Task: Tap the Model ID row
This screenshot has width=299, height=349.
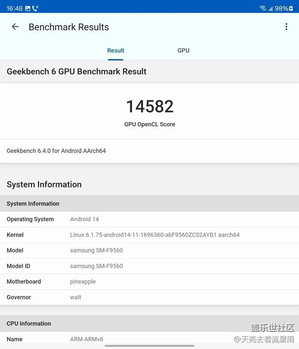Action: coord(149,266)
